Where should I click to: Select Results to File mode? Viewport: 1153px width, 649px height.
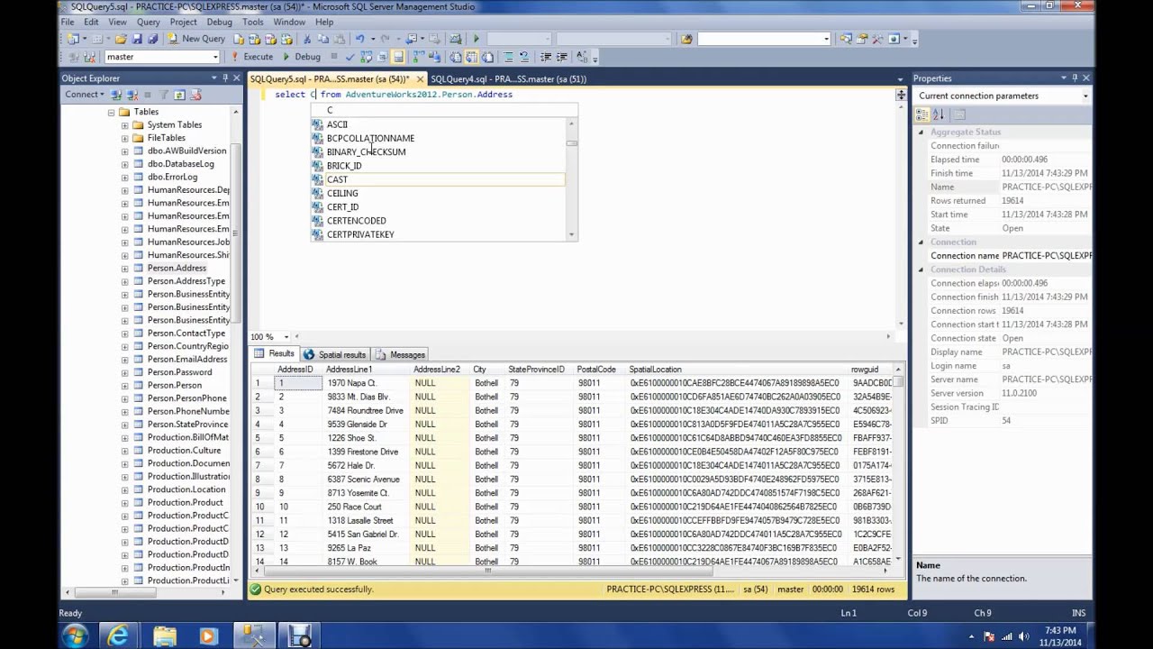pos(487,57)
